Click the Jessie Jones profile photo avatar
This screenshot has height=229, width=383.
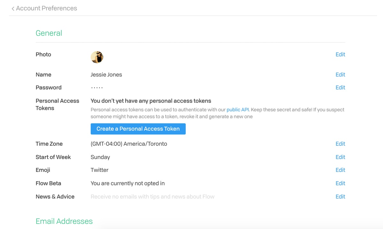coord(97,57)
